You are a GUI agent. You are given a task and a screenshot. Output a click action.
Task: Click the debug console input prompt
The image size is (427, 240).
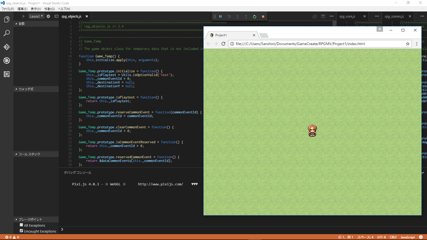243,229
